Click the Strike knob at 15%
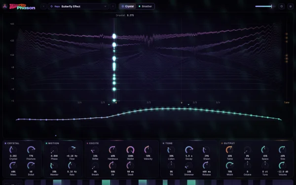Screen dimensions: 296x185 95,150
